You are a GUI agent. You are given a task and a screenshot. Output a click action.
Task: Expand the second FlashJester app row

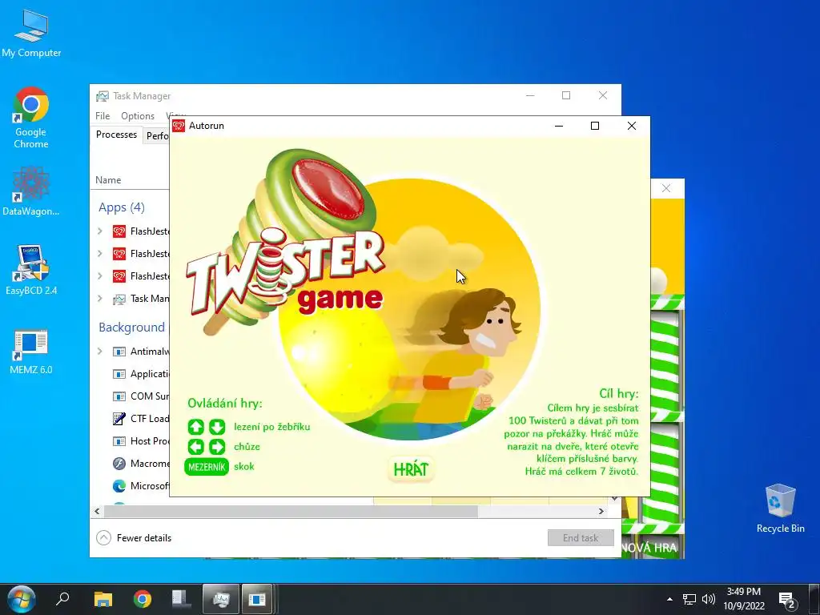click(100, 253)
